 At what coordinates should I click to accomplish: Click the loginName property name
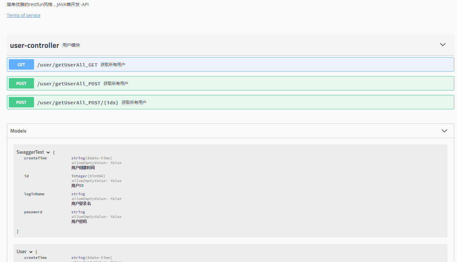(34, 194)
